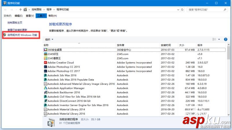Image resolution: width=232 pixels, height=130 pixels.
Task: Open the 文件(F) menu
Action: (8, 16)
